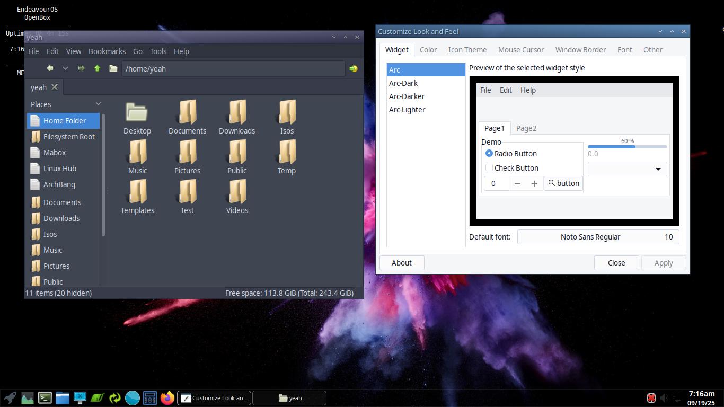The image size is (724, 407).
Task: Open the empty combo box in preview
Action: [x=627, y=169]
